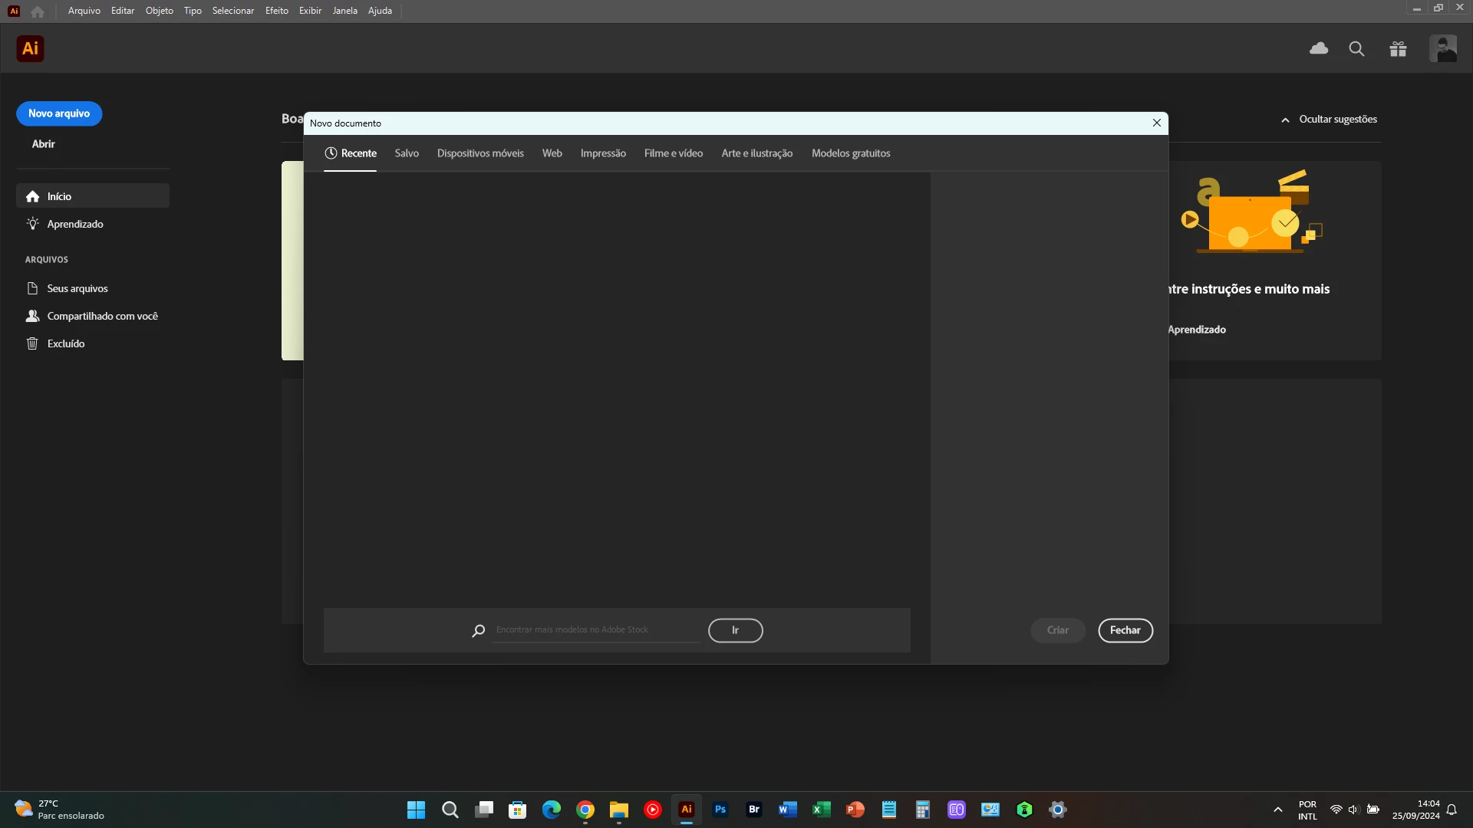Show hidden system tray icons chevron
Viewport: 1473px width, 828px height.
click(x=1278, y=810)
